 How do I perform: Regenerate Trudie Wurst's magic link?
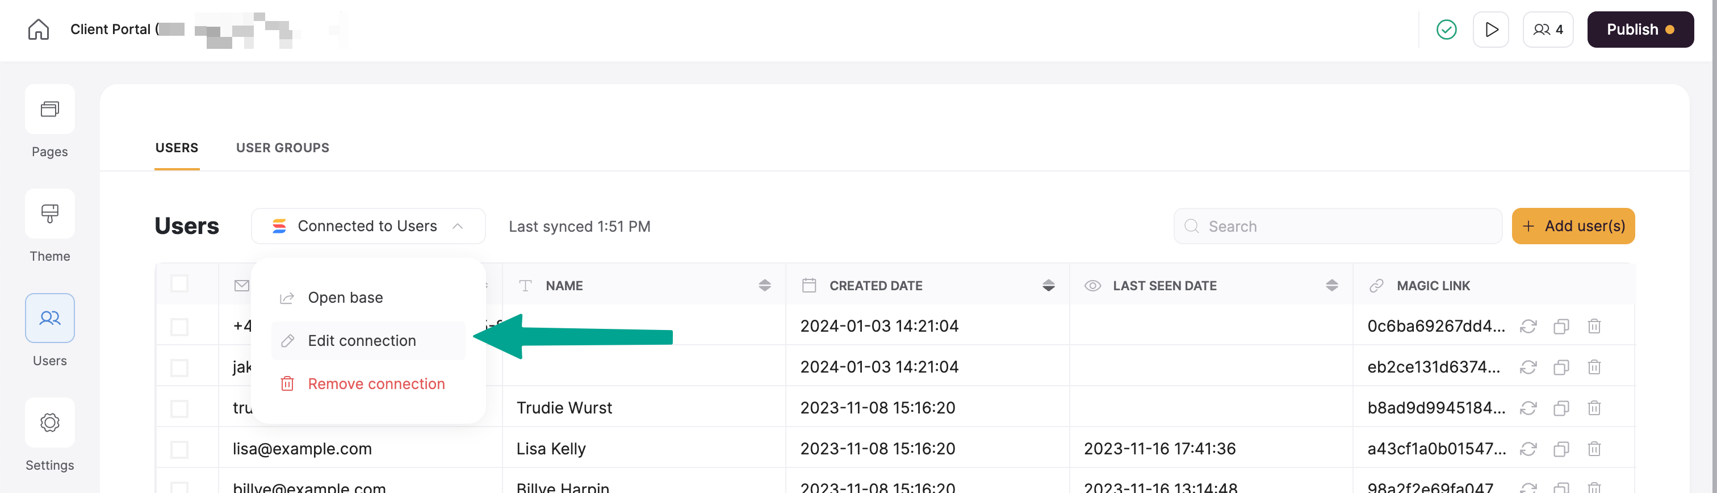[x=1528, y=408]
